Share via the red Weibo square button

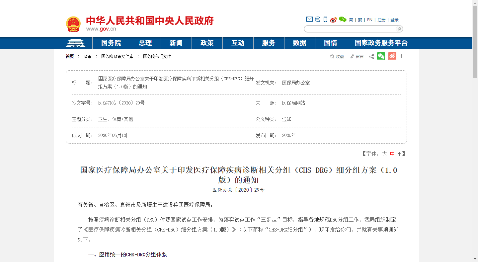[392, 56]
